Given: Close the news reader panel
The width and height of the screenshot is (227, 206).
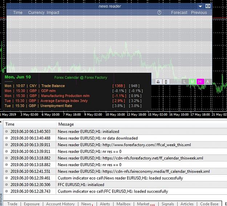Looking at the screenshot, I should tap(208, 6).
